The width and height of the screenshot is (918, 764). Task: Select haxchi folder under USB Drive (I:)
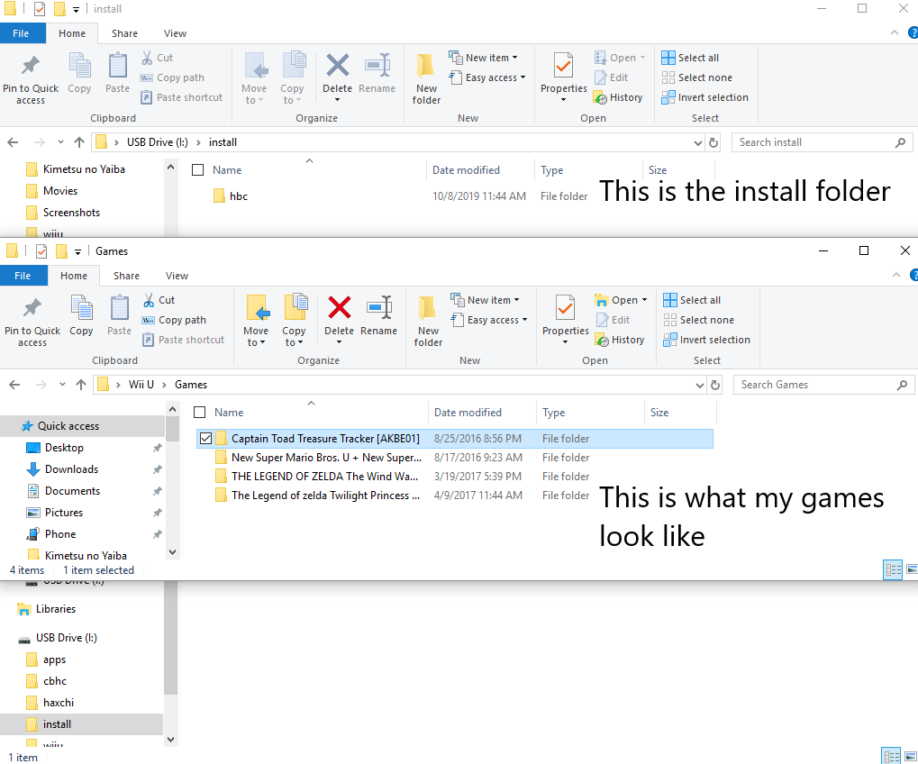(x=58, y=703)
